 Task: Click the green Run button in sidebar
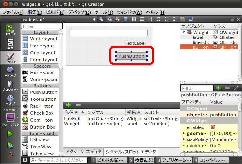point(10,134)
